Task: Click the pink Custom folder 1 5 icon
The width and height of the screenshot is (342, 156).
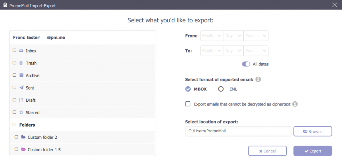Action: (x=23, y=149)
